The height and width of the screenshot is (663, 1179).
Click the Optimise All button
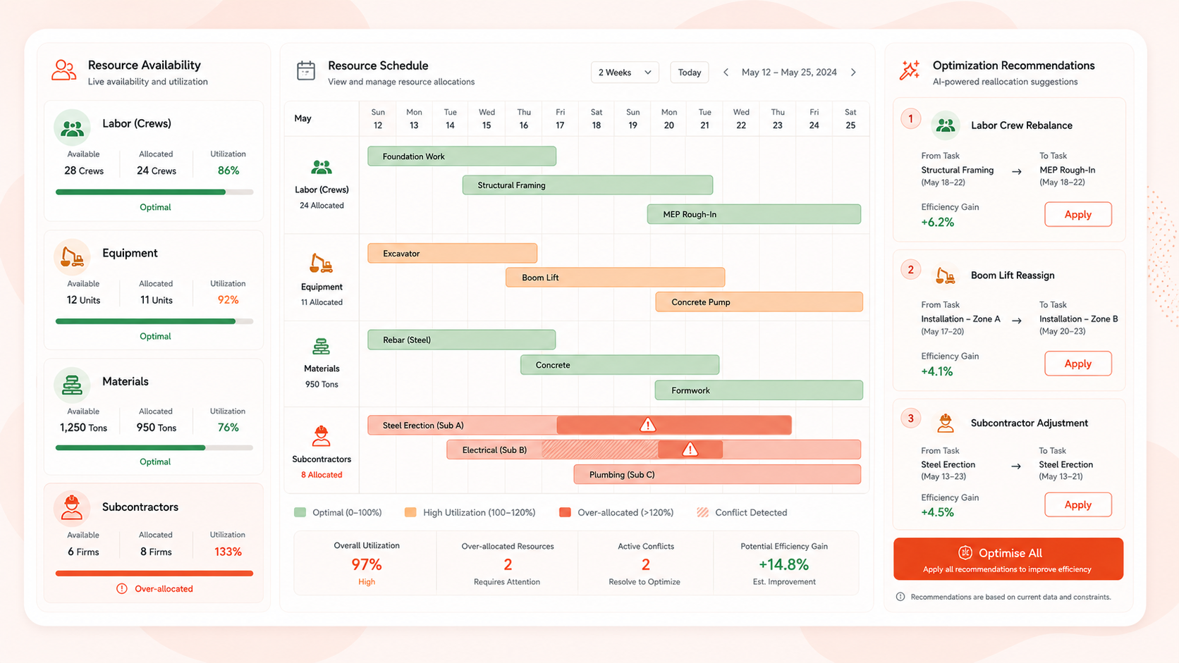(1008, 559)
